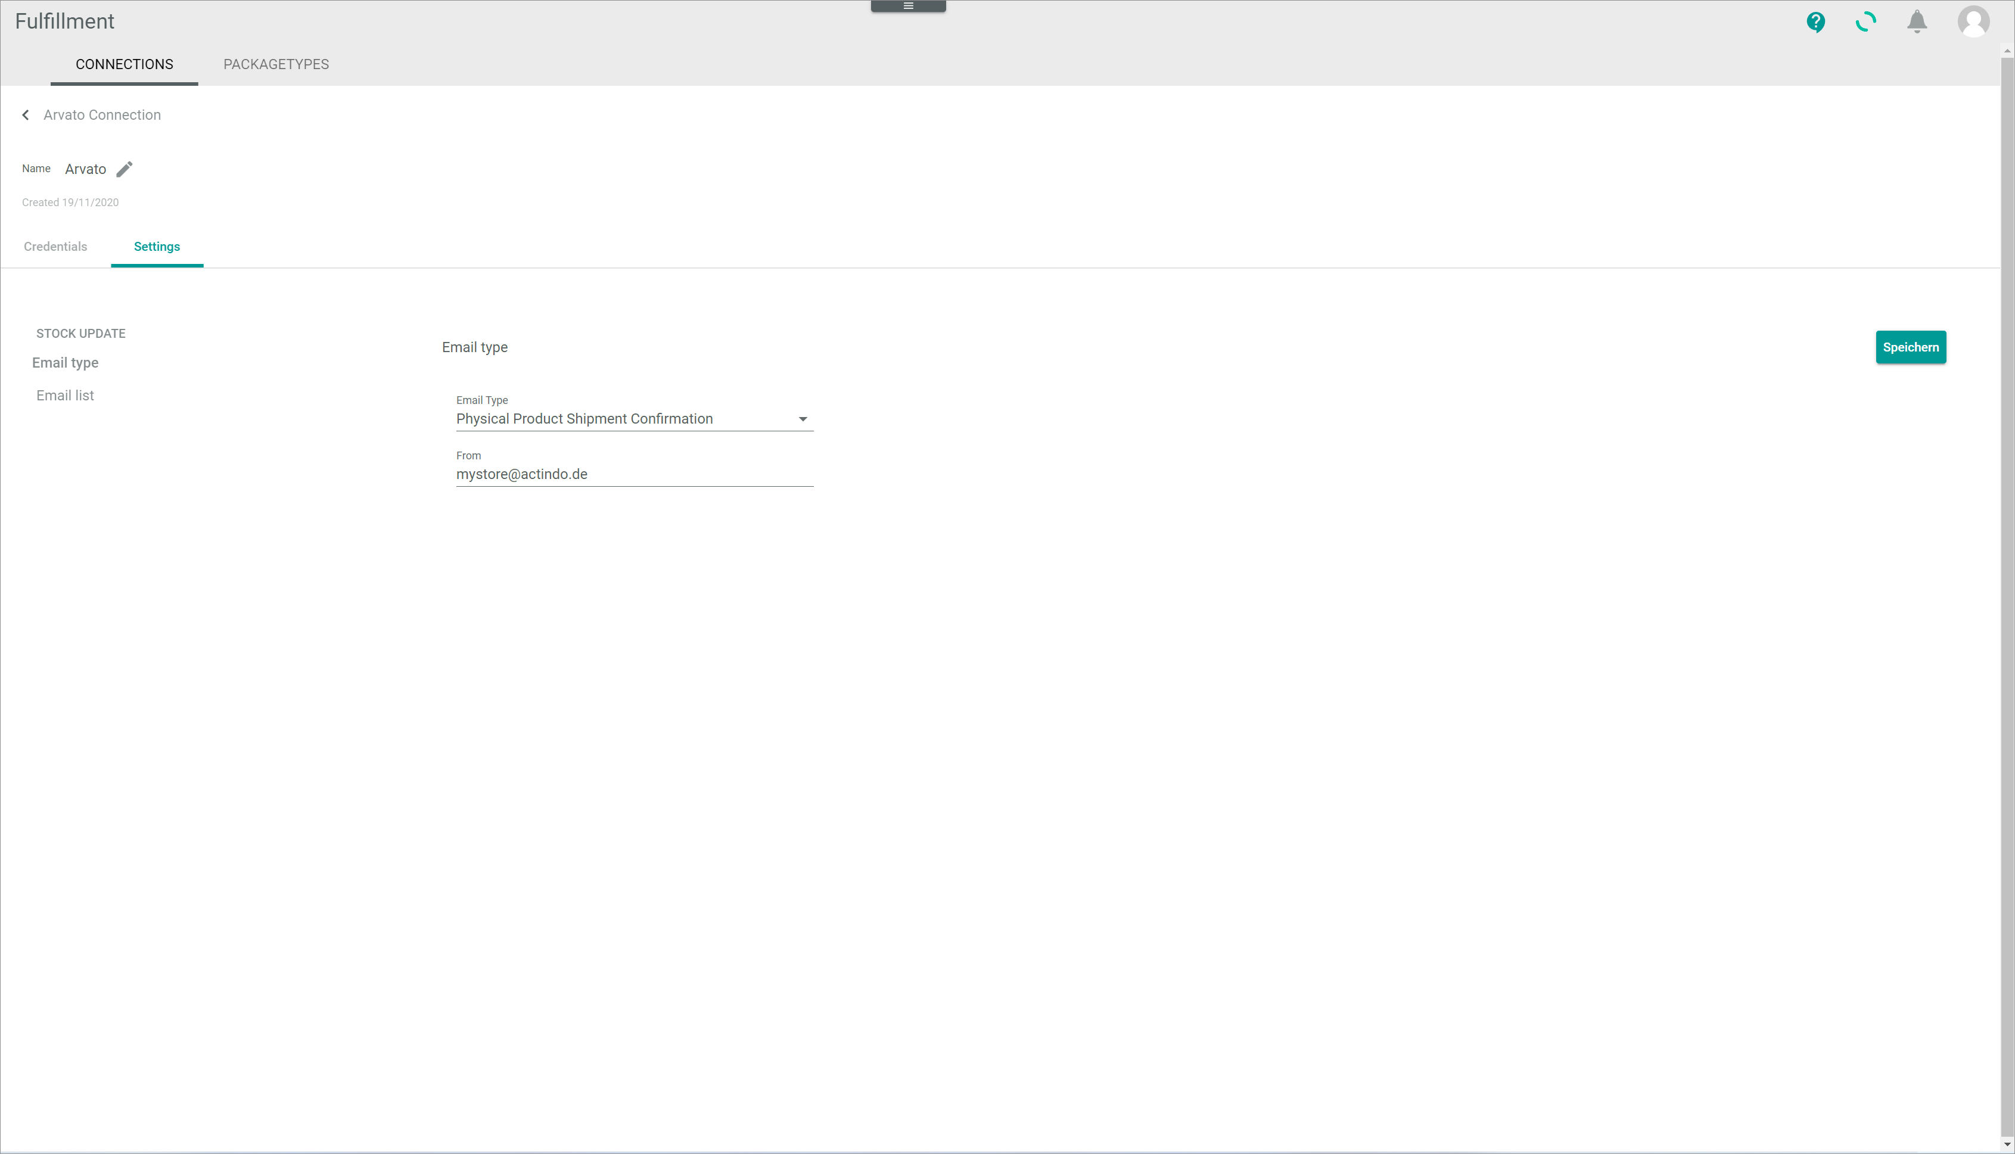
Task: Select the Settings tab
Action: pos(156,246)
